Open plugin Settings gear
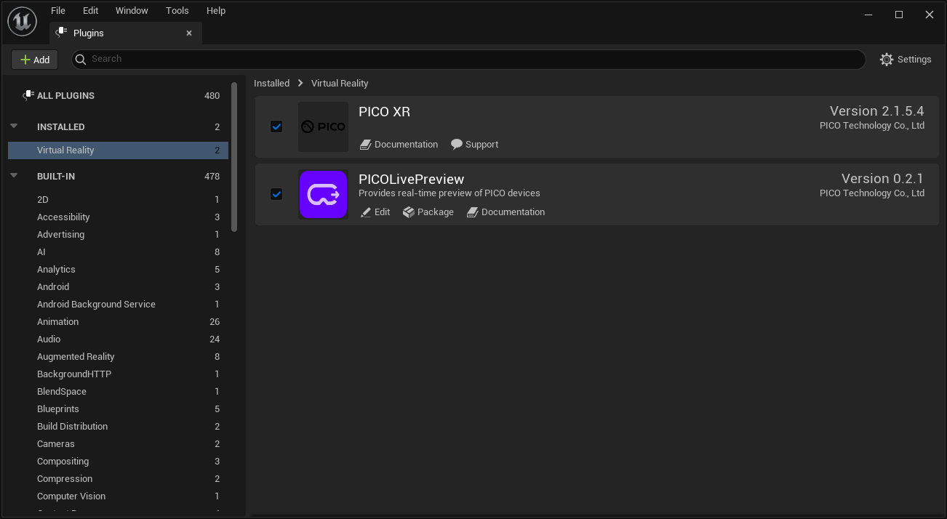The width and height of the screenshot is (947, 519). pyautogui.click(x=905, y=60)
